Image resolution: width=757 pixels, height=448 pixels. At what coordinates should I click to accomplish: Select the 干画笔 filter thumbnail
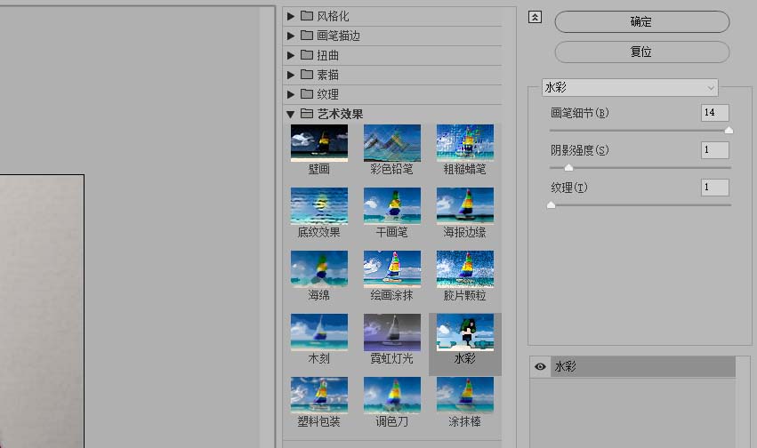pyautogui.click(x=392, y=206)
